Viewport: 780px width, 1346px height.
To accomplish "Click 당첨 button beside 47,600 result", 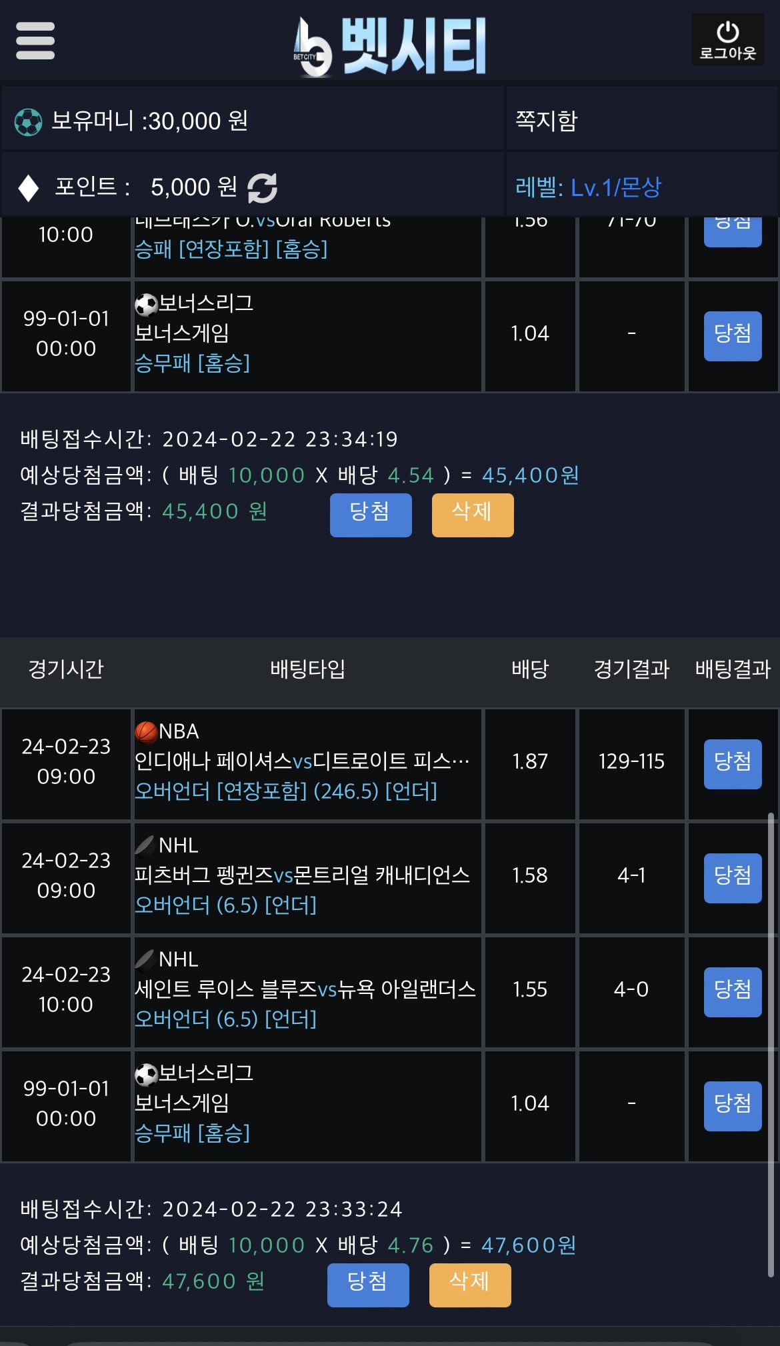I will (368, 1285).
